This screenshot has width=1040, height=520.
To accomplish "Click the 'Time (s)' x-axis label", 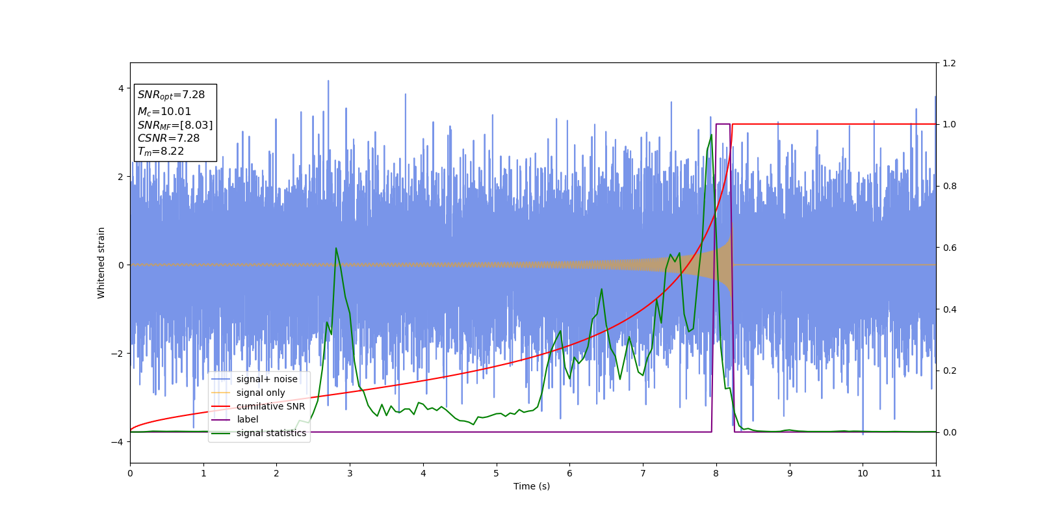I will click(x=532, y=486).
